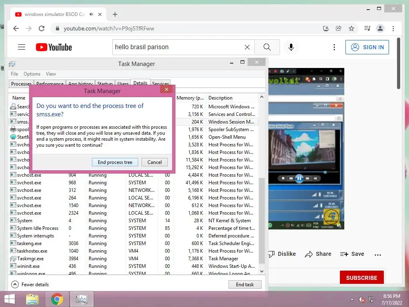Go back in Chrome

pos(16,28)
